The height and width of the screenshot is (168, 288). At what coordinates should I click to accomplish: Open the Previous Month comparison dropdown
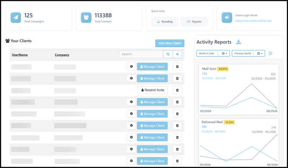pos(248,54)
